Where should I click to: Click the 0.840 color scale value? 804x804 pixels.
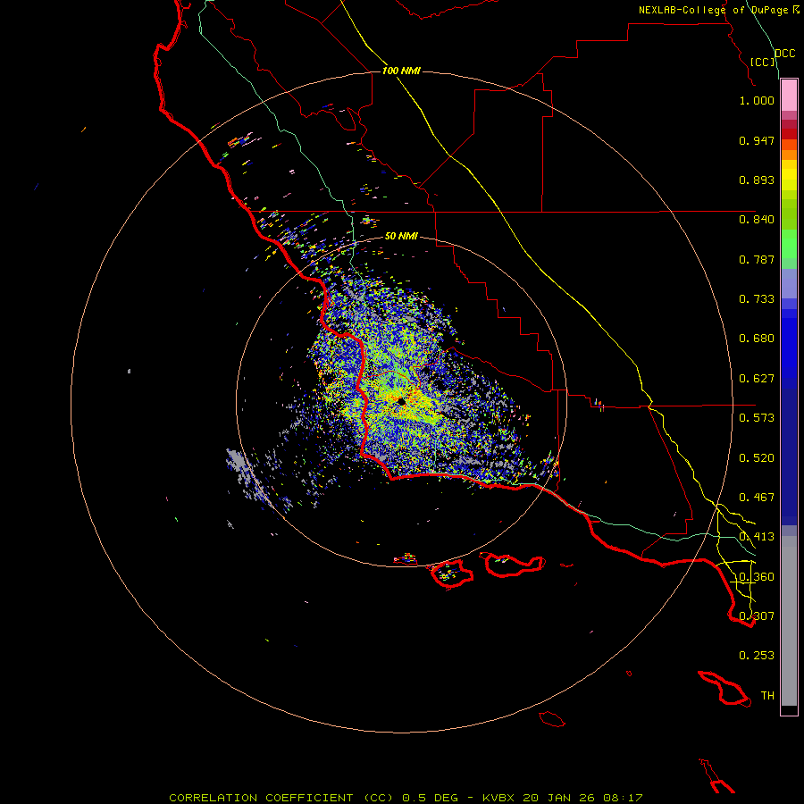click(x=757, y=220)
